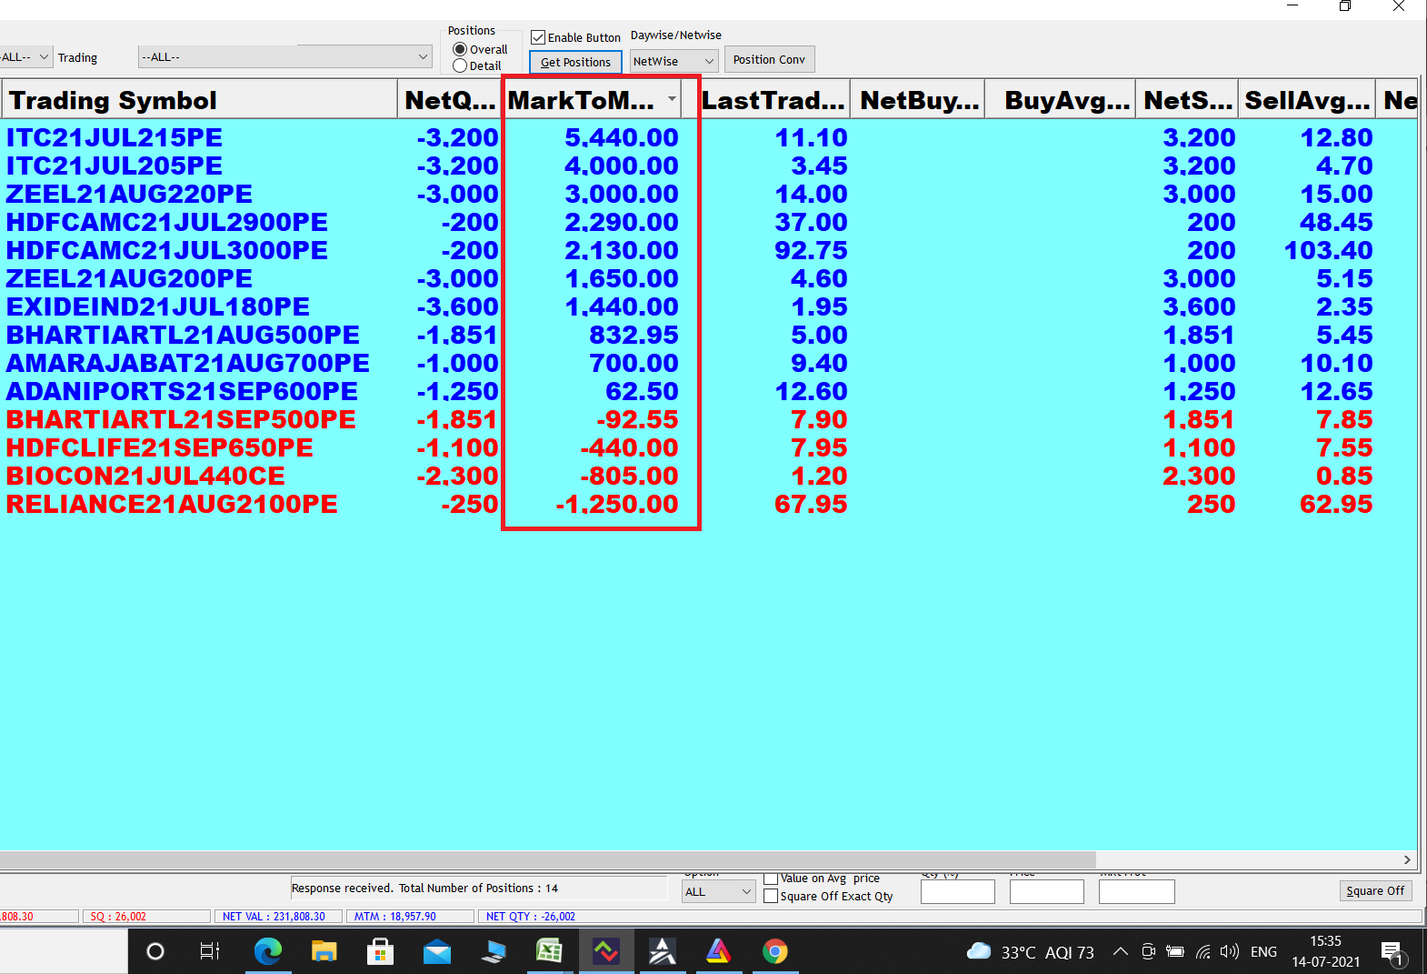This screenshot has width=1427, height=974.
Task: Check Value on Avg price checkbox
Action: point(771,879)
